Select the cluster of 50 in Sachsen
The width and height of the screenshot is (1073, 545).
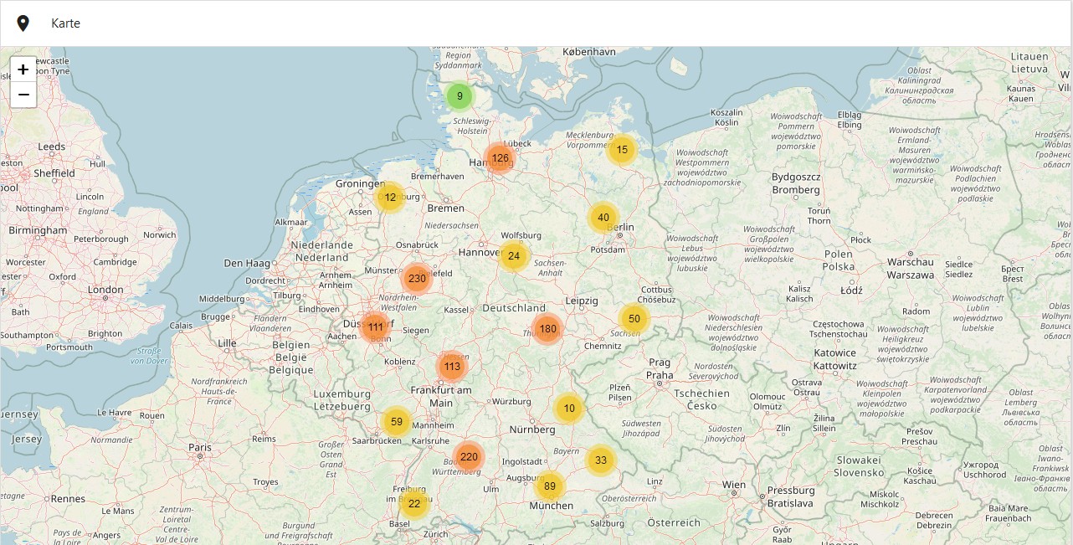point(634,319)
